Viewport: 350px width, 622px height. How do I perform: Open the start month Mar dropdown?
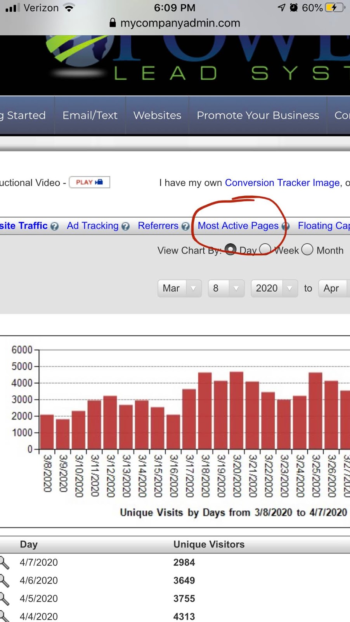(180, 288)
